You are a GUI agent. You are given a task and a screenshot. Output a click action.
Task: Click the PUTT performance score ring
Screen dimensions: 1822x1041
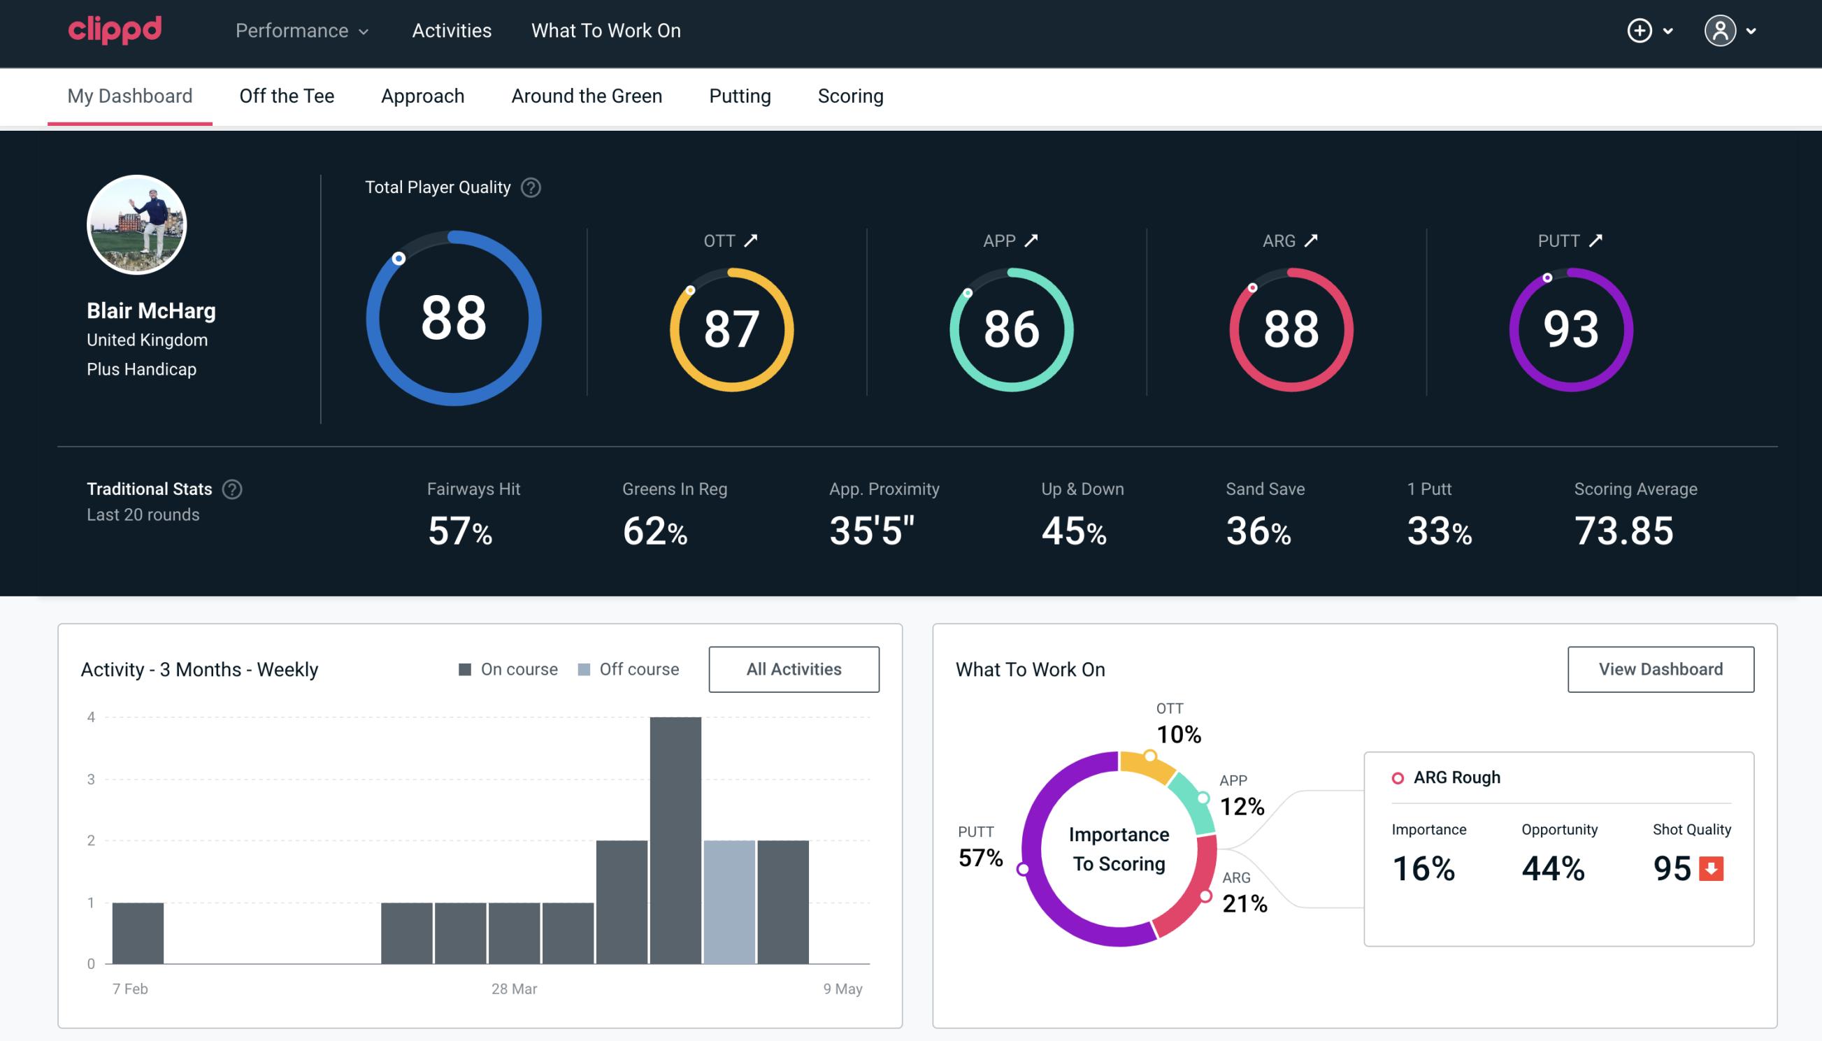[x=1569, y=324]
